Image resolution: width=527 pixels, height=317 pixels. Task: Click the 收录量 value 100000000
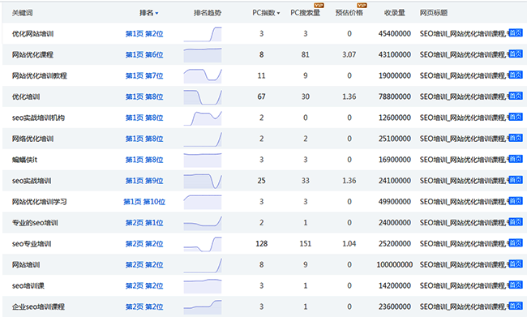pyautogui.click(x=395, y=265)
